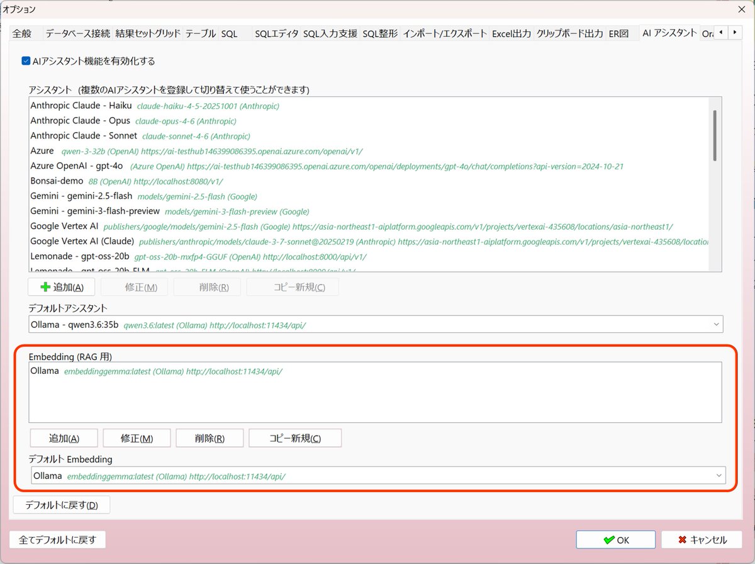
Task: Click the green plus 追加(A) assistant button
Action: 62,287
